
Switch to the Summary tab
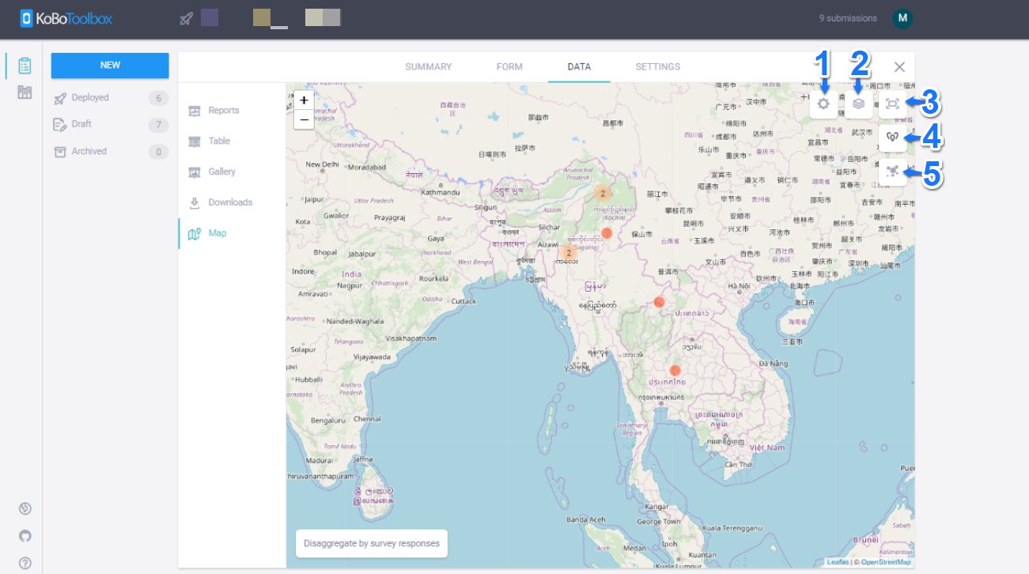(x=428, y=67)
